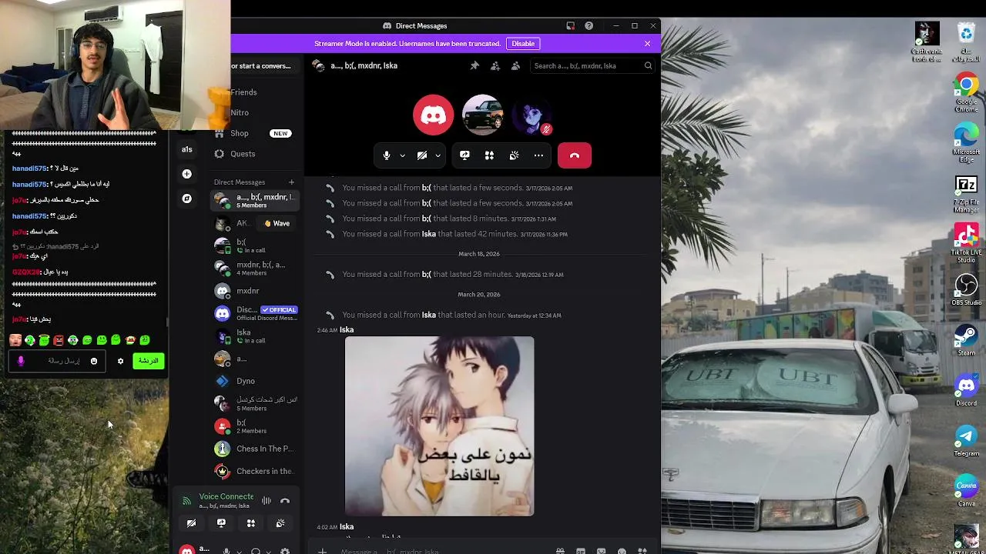The height and width of the screenshot is (554, 986).
Task: Dismiss the Streamer Mode banner
Action: coord(647,44)
